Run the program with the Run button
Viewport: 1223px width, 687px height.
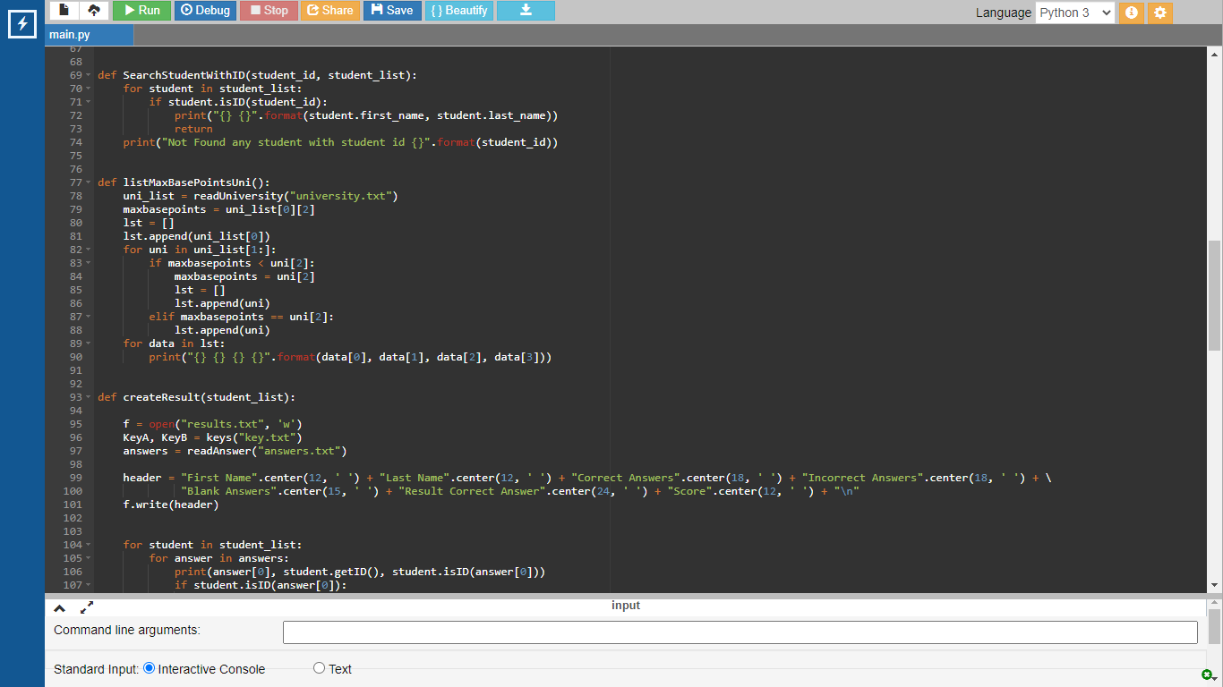[141, 11]
